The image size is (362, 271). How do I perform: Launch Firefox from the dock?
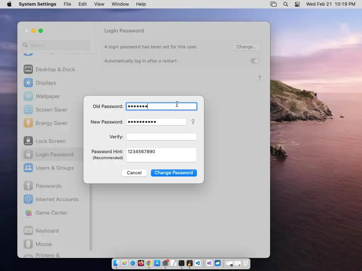click(141, 263)
